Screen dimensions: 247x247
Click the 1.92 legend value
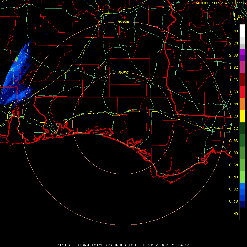234,68
